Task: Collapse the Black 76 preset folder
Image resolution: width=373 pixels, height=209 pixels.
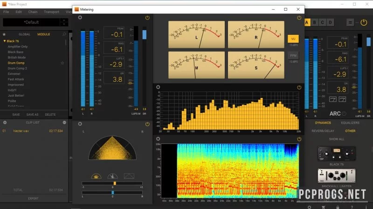Action: point(4,41)
